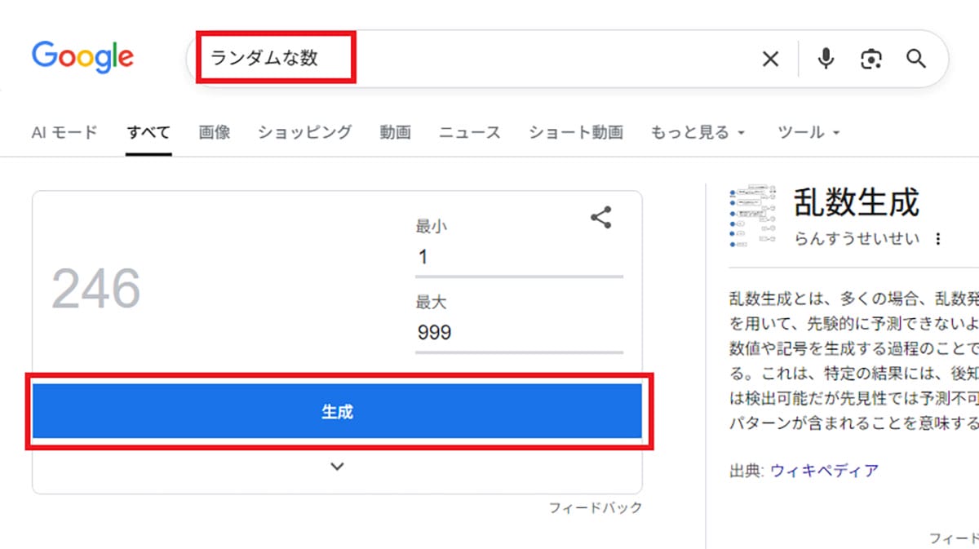Click the Google logo to return home
Image resolution: width=979 pixels, height=549 pixels.
[x=82, y=55]
